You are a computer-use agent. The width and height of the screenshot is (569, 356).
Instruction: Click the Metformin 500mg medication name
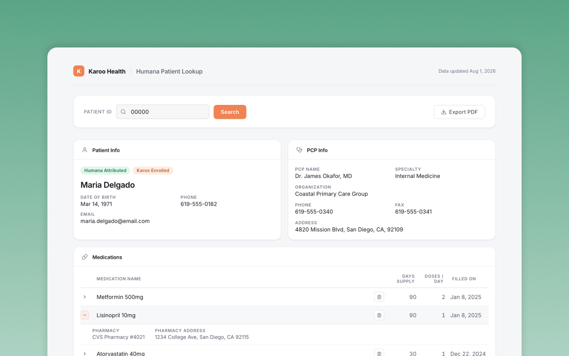click(x=120, y=297)
